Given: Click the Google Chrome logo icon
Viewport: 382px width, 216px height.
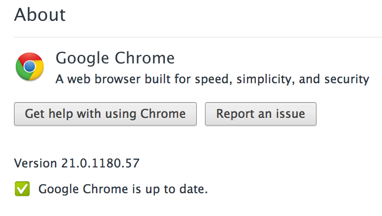Looking at the screenshot, I should click(x=30, y=66).
